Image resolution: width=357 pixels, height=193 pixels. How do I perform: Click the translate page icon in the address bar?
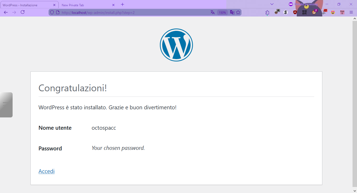click(212, 12)
